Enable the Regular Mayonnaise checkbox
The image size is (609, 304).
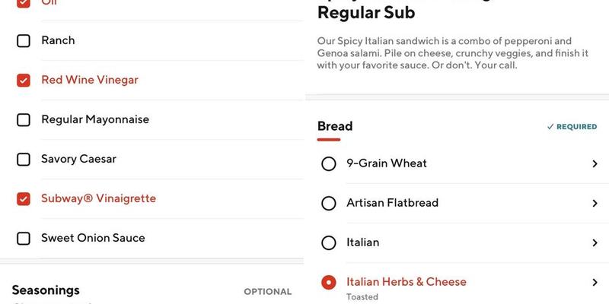(24, 119)
